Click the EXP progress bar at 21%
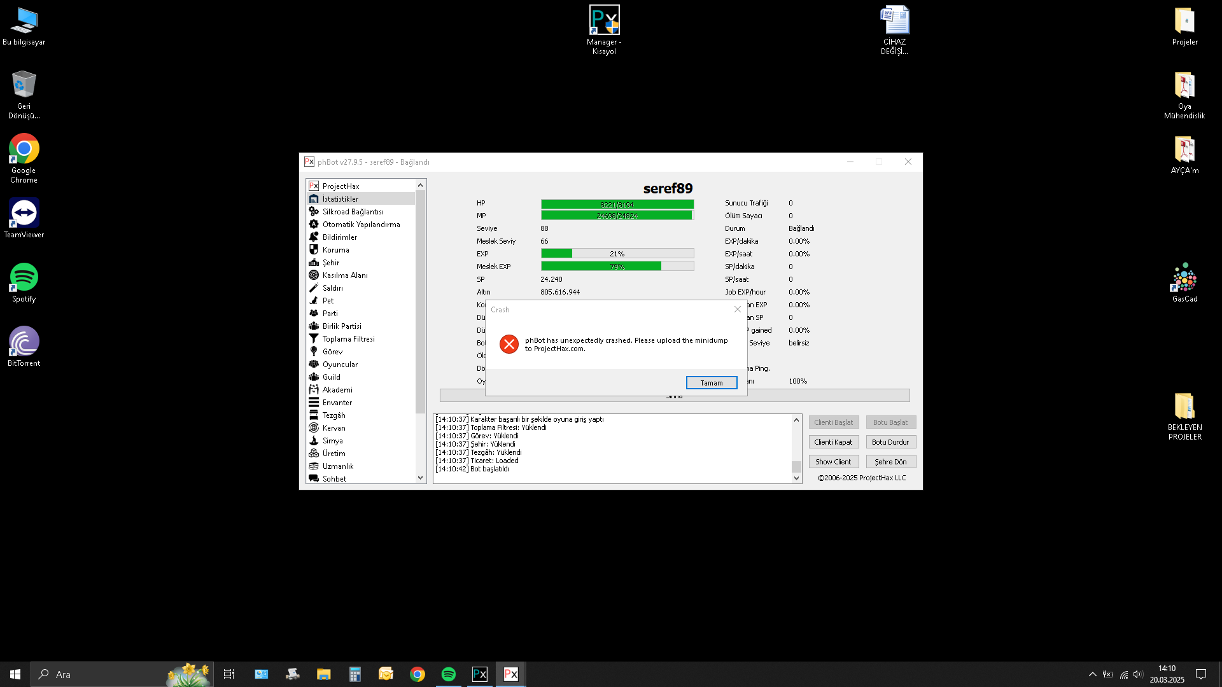 tap(617, 253)
